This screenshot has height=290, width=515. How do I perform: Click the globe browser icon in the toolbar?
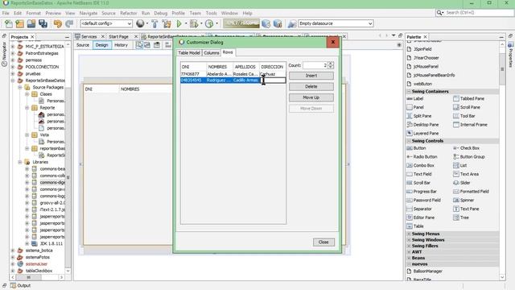140,23
